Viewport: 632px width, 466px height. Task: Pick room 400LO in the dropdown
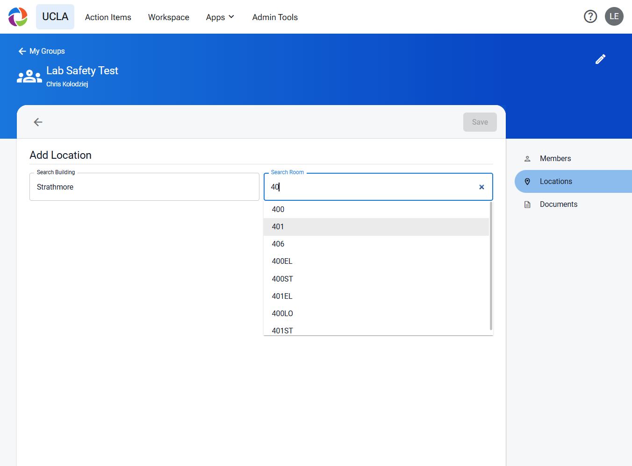[x=376, y=313]
